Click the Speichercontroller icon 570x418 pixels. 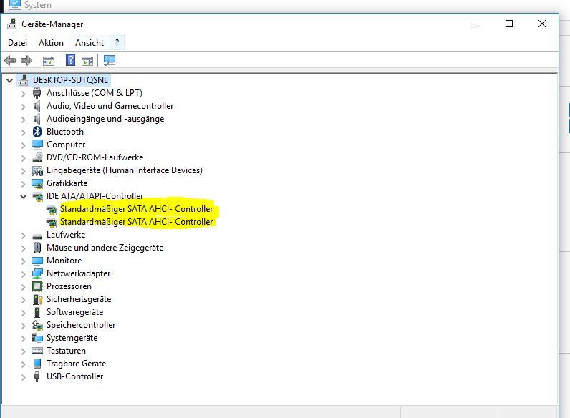tap(37, 325)
